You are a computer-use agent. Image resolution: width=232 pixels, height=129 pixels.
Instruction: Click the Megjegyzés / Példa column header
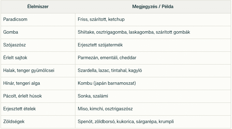pyautogui.click(x=153, y=7)
